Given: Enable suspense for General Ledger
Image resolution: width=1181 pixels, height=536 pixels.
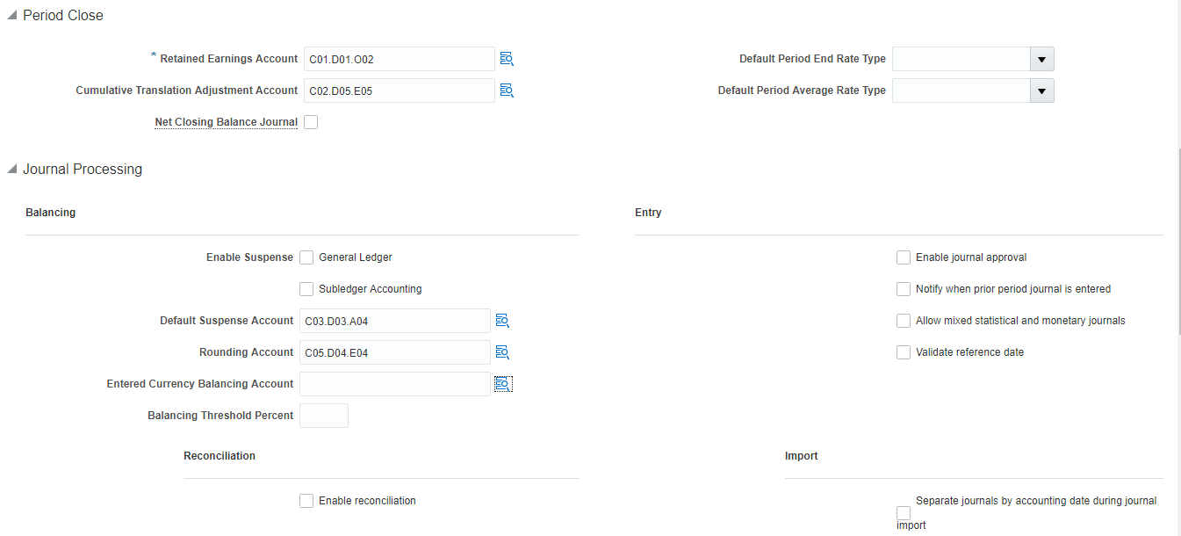Looking at the screenshot, I should [x=306, y=257].
